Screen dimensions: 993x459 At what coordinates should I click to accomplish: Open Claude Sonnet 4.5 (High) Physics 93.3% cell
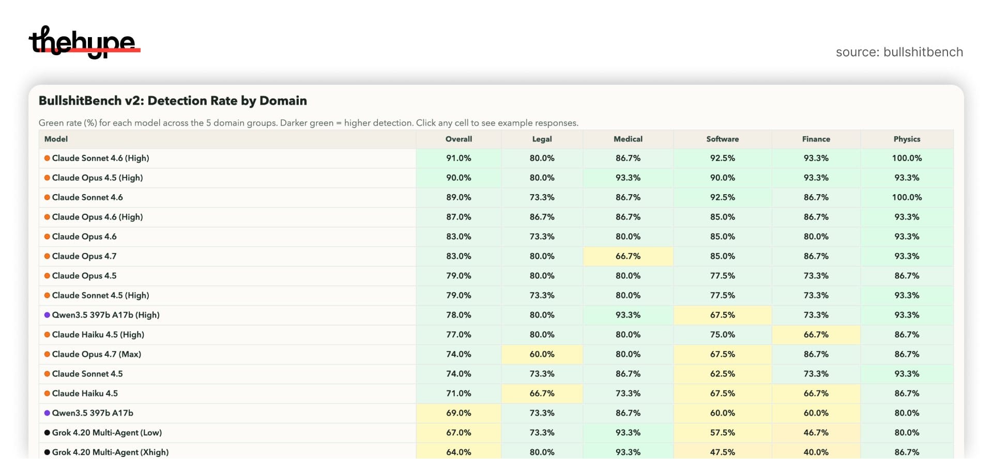(907, 296)
